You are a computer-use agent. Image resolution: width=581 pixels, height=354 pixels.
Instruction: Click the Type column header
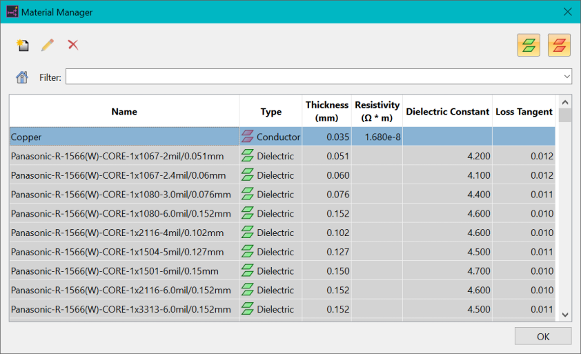click(271, 111)
